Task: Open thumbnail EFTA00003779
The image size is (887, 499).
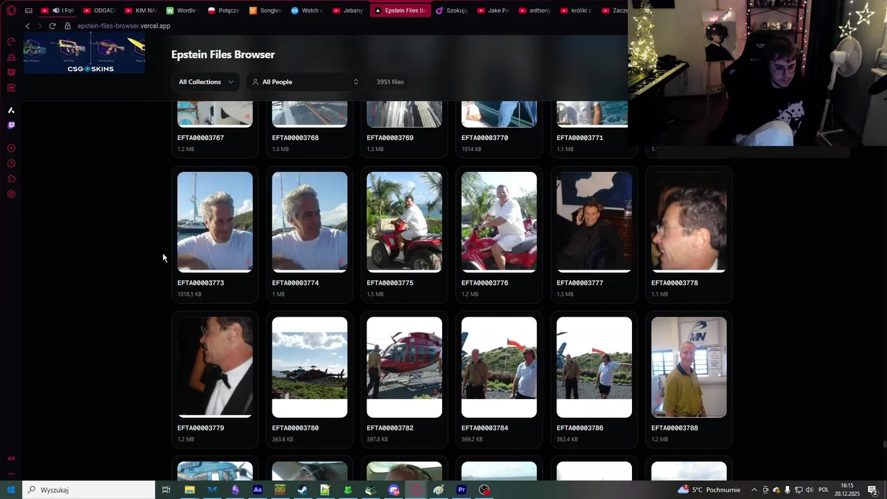Action: coord(215,367)
